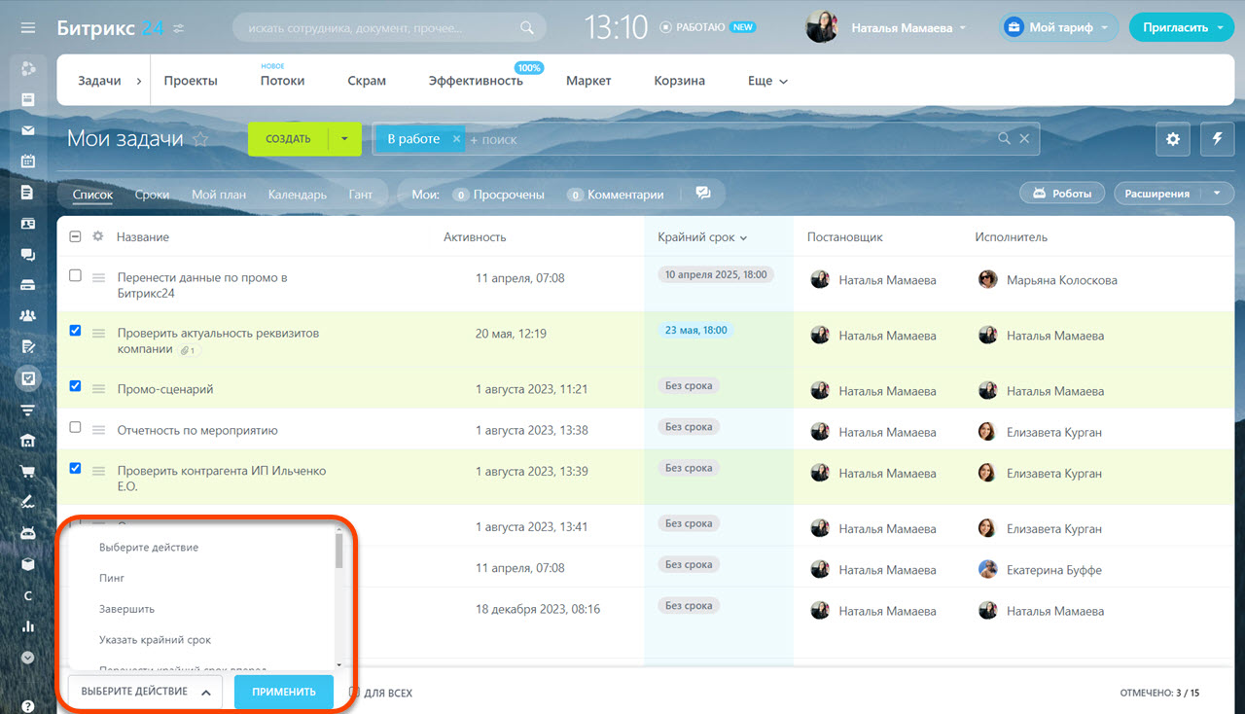Open the lightning automation button
The height and width of the screenshot is (714, 1245).
(1217, 139)
